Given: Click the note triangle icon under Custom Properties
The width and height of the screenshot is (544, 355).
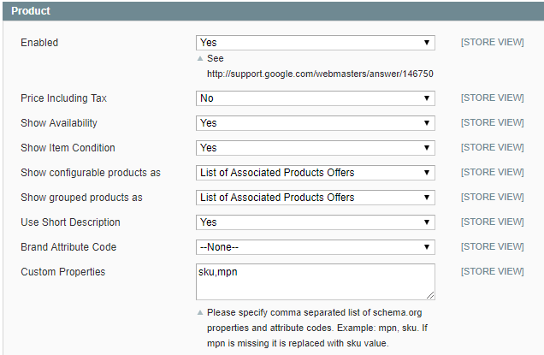Looking at the screenshot, I should click(200, 313).
